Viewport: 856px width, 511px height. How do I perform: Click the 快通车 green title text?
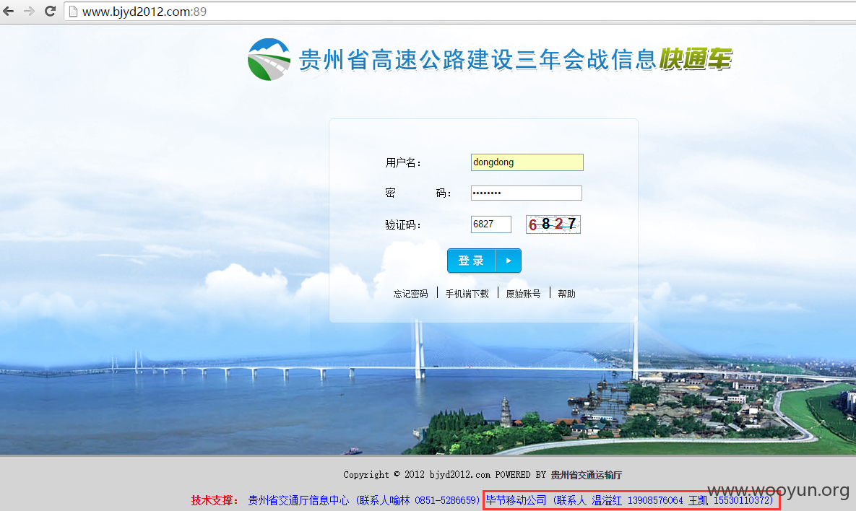point(696,59)
